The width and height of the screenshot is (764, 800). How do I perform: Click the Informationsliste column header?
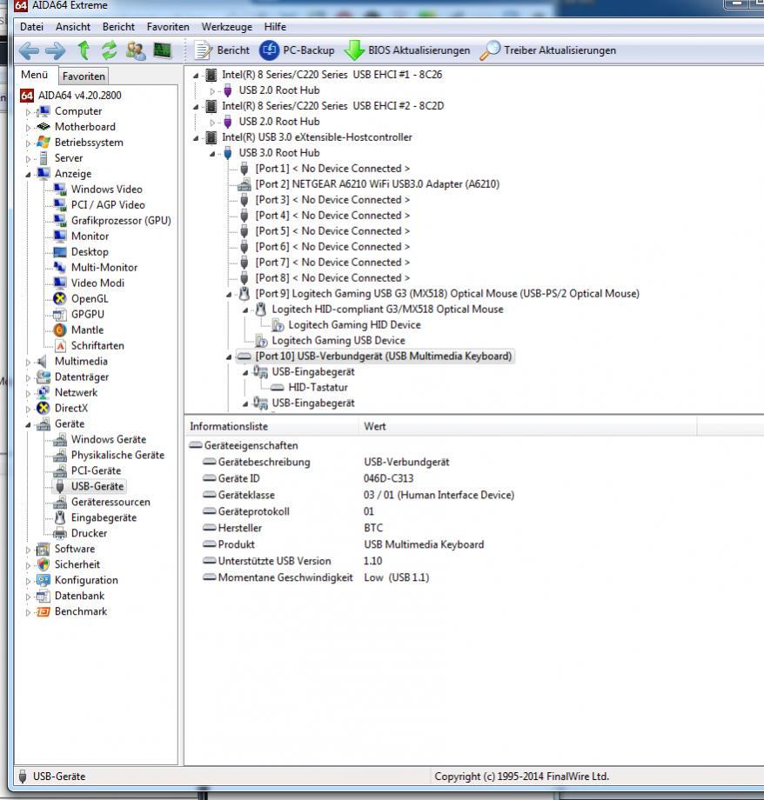coord(271,427)
